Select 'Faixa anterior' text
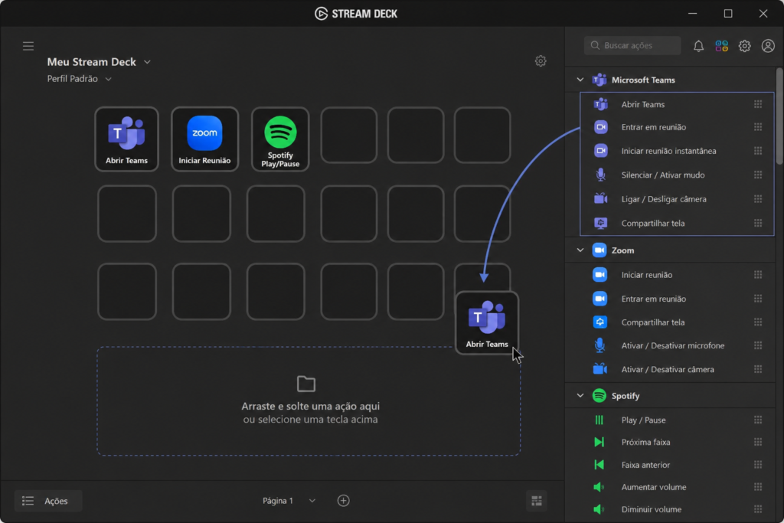The image size is (784, 523). coord(645,465)
